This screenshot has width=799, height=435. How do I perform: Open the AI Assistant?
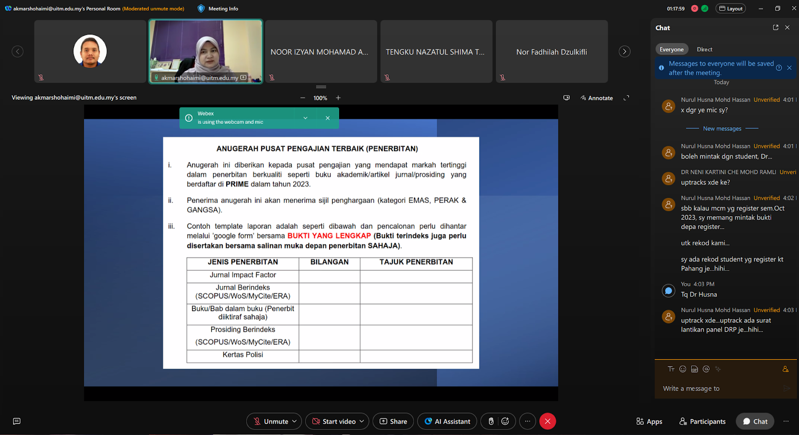click(447, 421)
